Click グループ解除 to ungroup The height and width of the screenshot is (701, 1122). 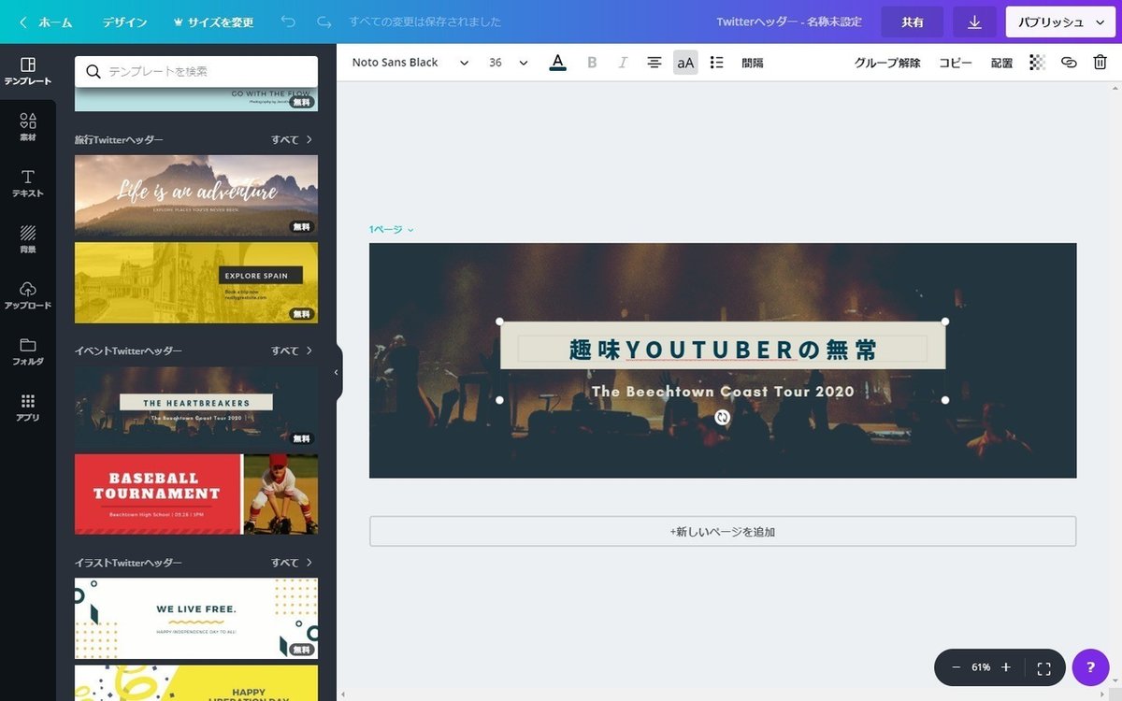tap(887, 63)
